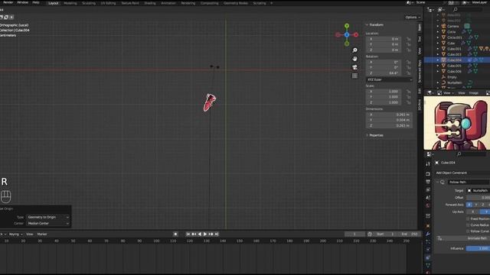The width and height of the screenshot is (490, 275).
Task: Click the Offset value slider
Action: click(x=478, y=198)
